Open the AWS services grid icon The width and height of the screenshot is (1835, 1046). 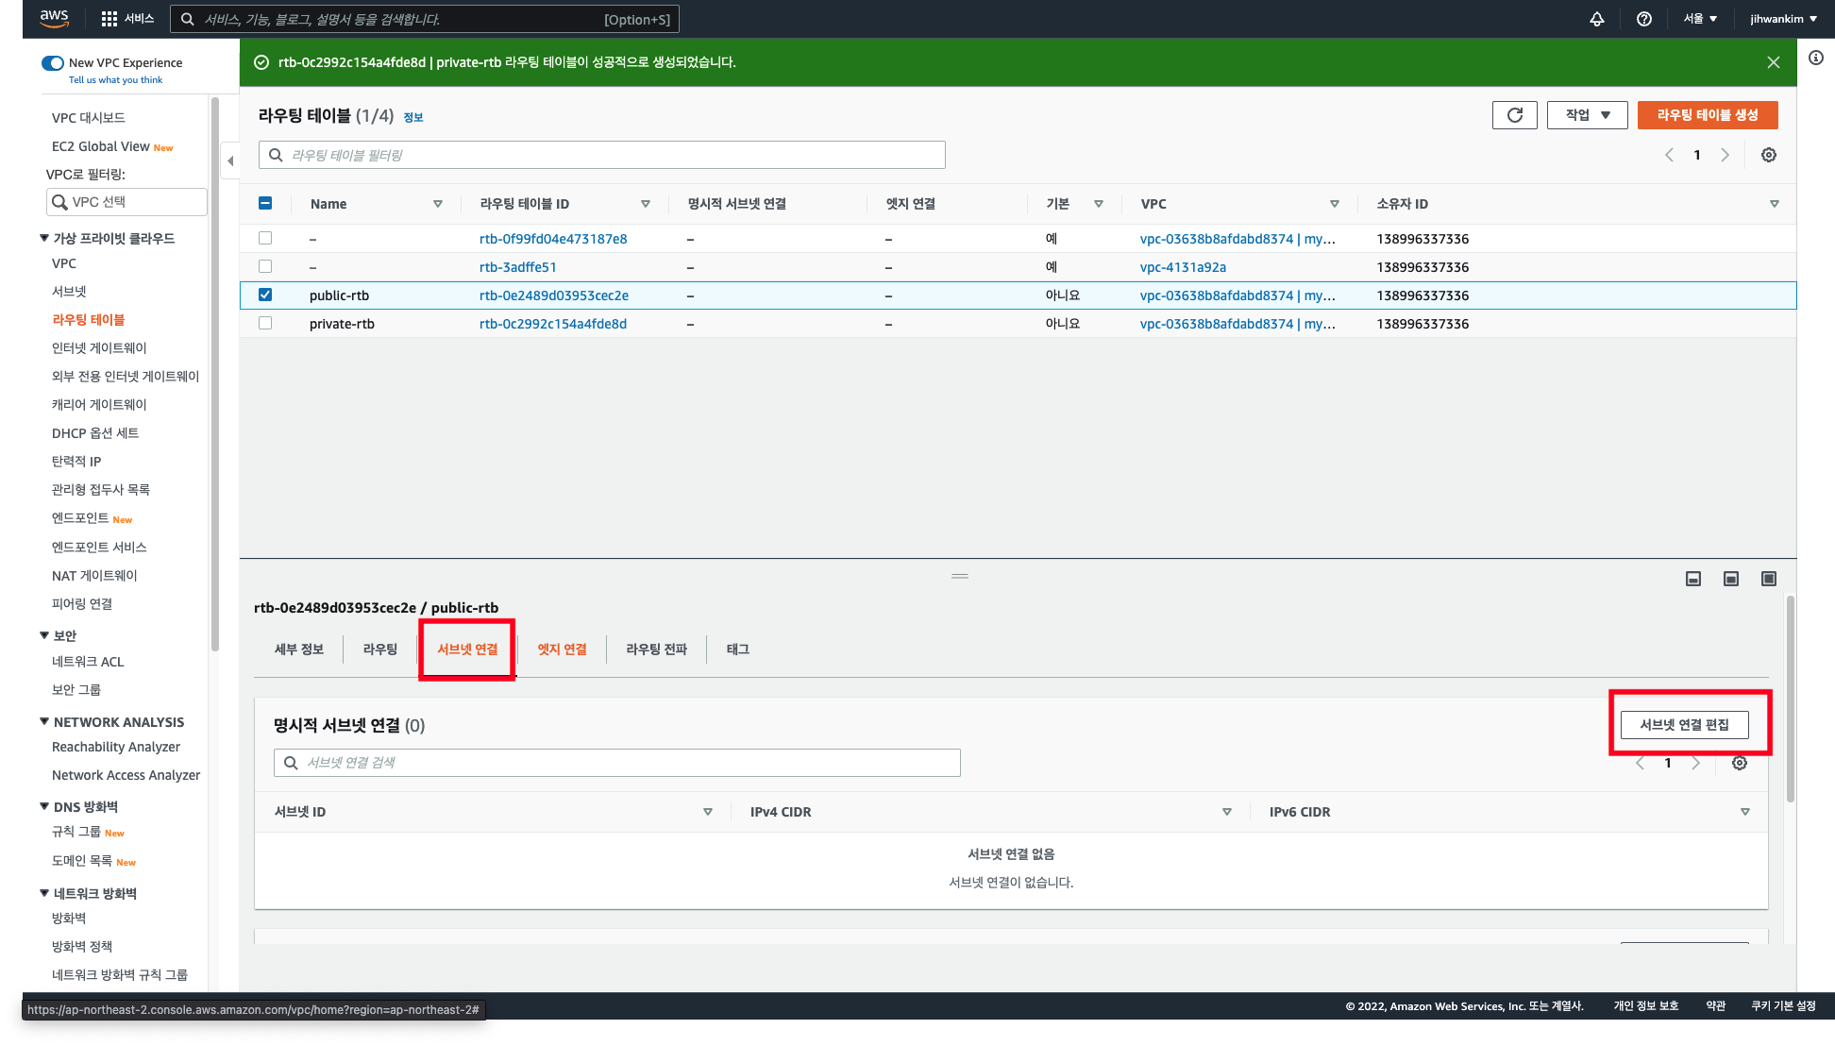pyautogui.click(x=109, y=19)
